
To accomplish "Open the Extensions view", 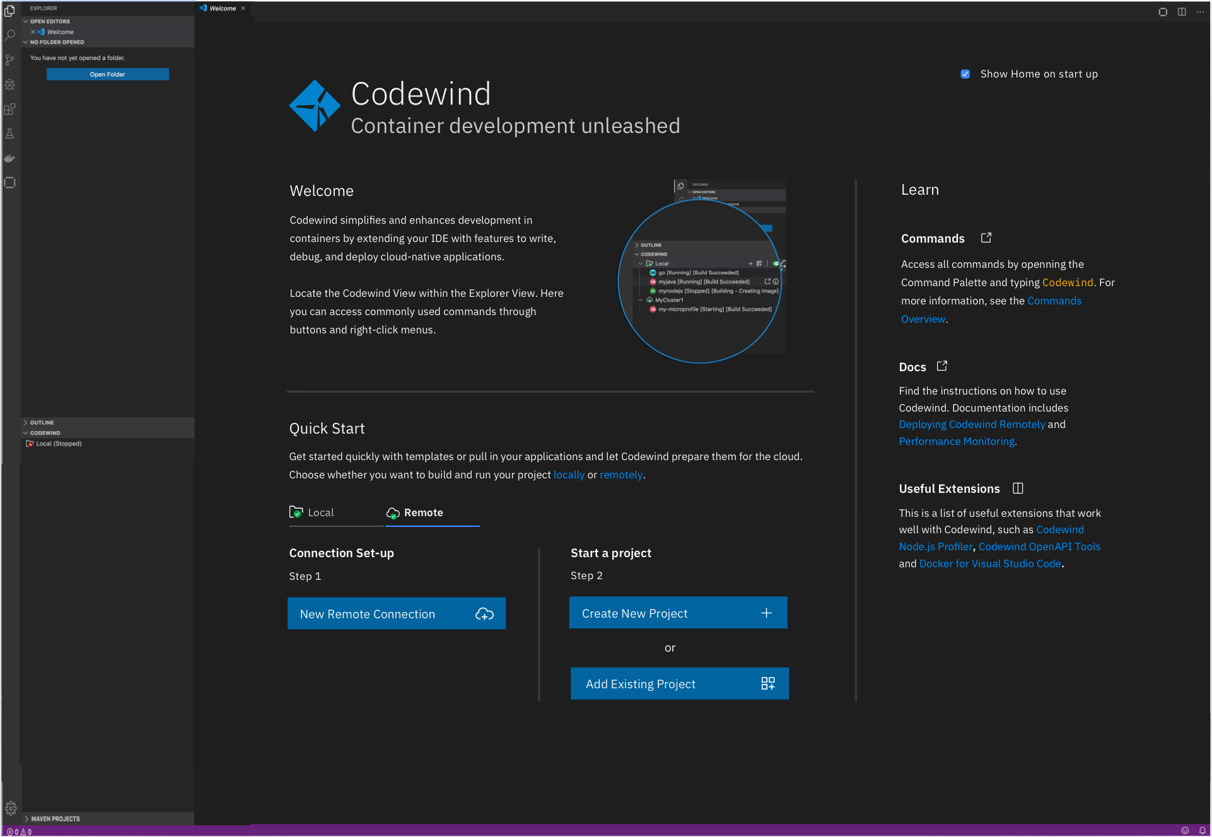I will pos(9,109).
